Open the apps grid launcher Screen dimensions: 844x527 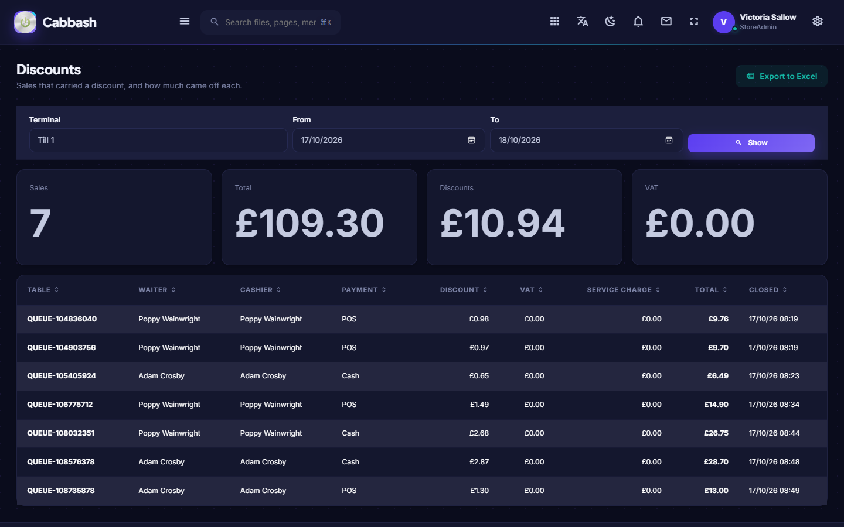coord(554,22)
